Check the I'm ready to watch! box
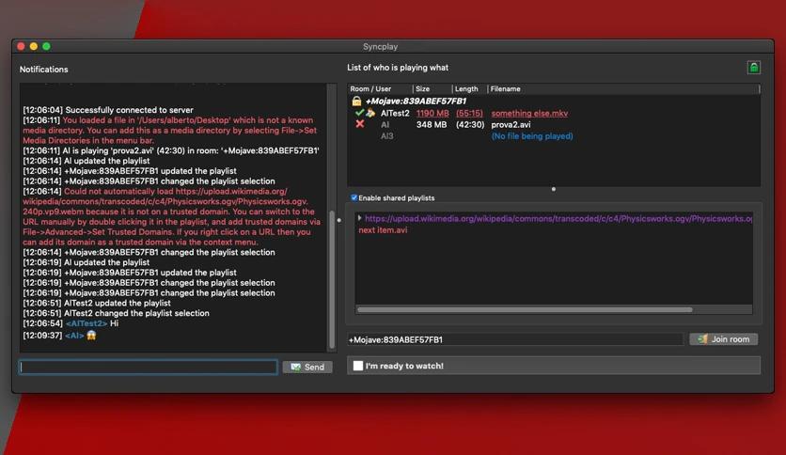This screenshot has width=786, height=455. 358,366
